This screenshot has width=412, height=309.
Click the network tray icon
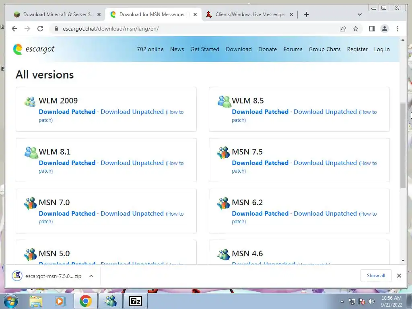pos(352,301)
